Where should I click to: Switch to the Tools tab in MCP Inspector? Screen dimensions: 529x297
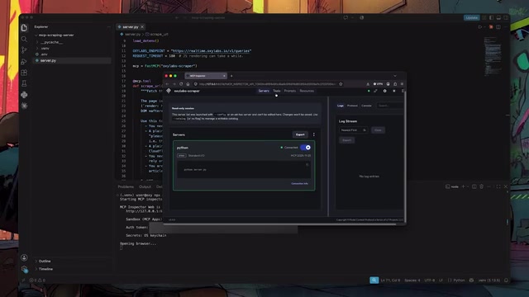point(277,91)
